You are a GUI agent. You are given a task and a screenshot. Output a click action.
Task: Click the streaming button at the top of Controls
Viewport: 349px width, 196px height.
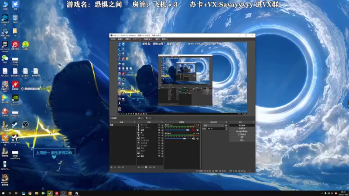click(x=242, y=125)
